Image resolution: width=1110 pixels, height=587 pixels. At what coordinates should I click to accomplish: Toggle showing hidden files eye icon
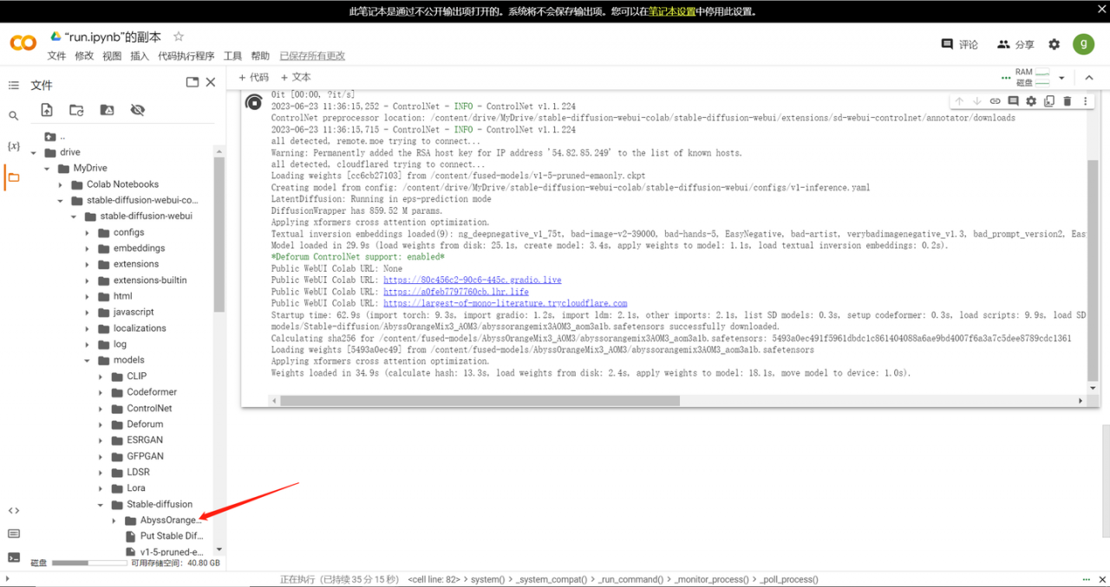click(x=137, y=110)
